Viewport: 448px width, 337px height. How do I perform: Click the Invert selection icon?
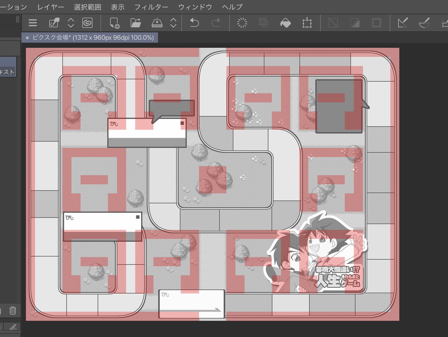pos(355,23)
